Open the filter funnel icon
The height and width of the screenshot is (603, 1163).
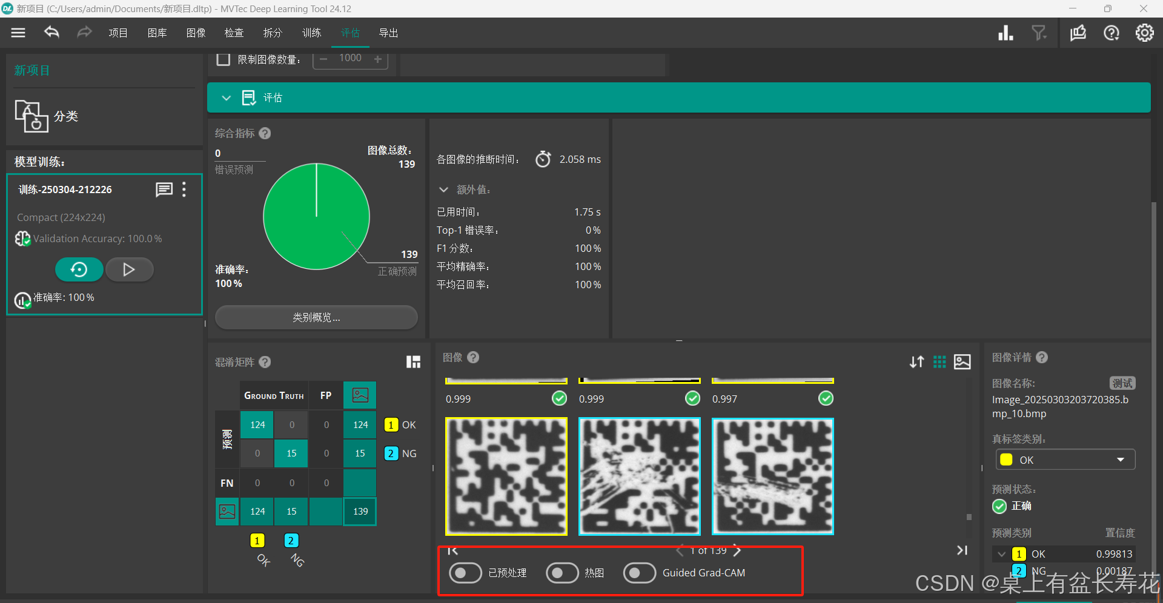click(1039, 33)
